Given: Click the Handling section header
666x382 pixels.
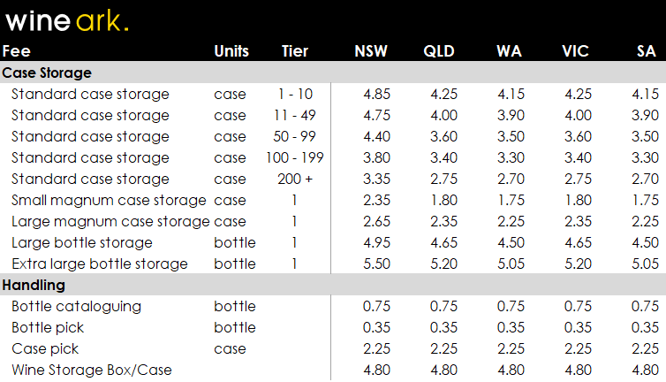Looking at the screenshot, I should [x=34, y=285].
